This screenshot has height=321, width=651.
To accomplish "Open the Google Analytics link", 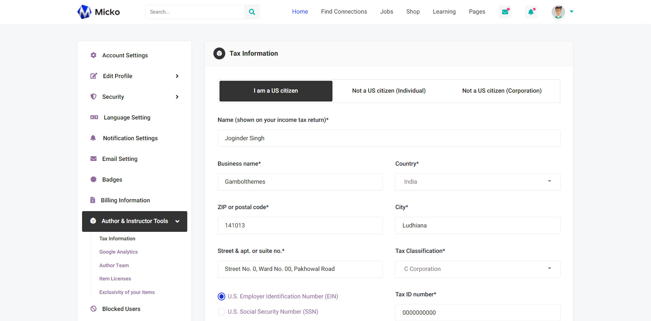I will click(118, 252).
